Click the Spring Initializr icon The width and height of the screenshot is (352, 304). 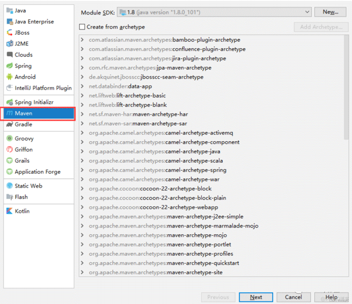pos(10,102)
